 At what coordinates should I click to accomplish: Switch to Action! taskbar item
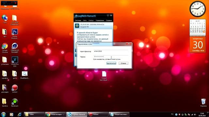(x=98, y=114)
